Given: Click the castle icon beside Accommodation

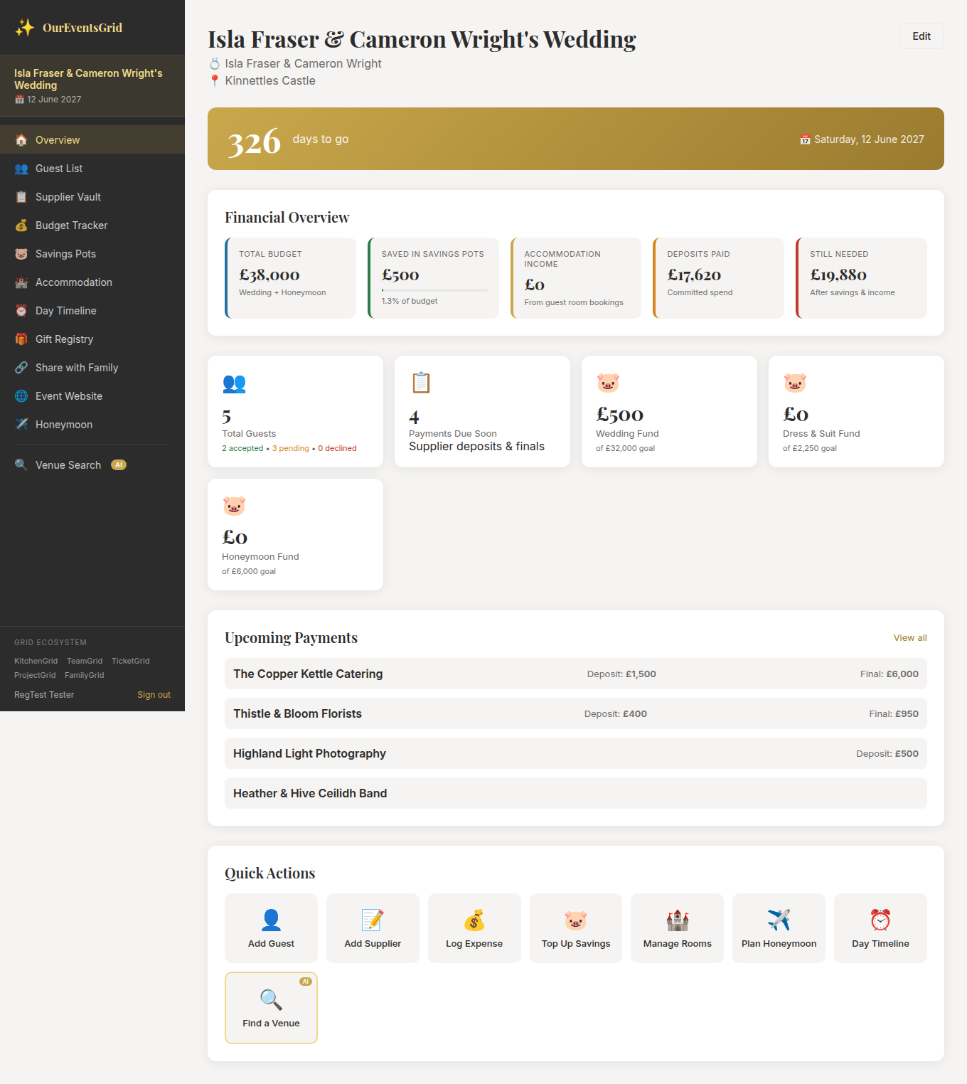Looking at the screenshot, I should (21, 282).
